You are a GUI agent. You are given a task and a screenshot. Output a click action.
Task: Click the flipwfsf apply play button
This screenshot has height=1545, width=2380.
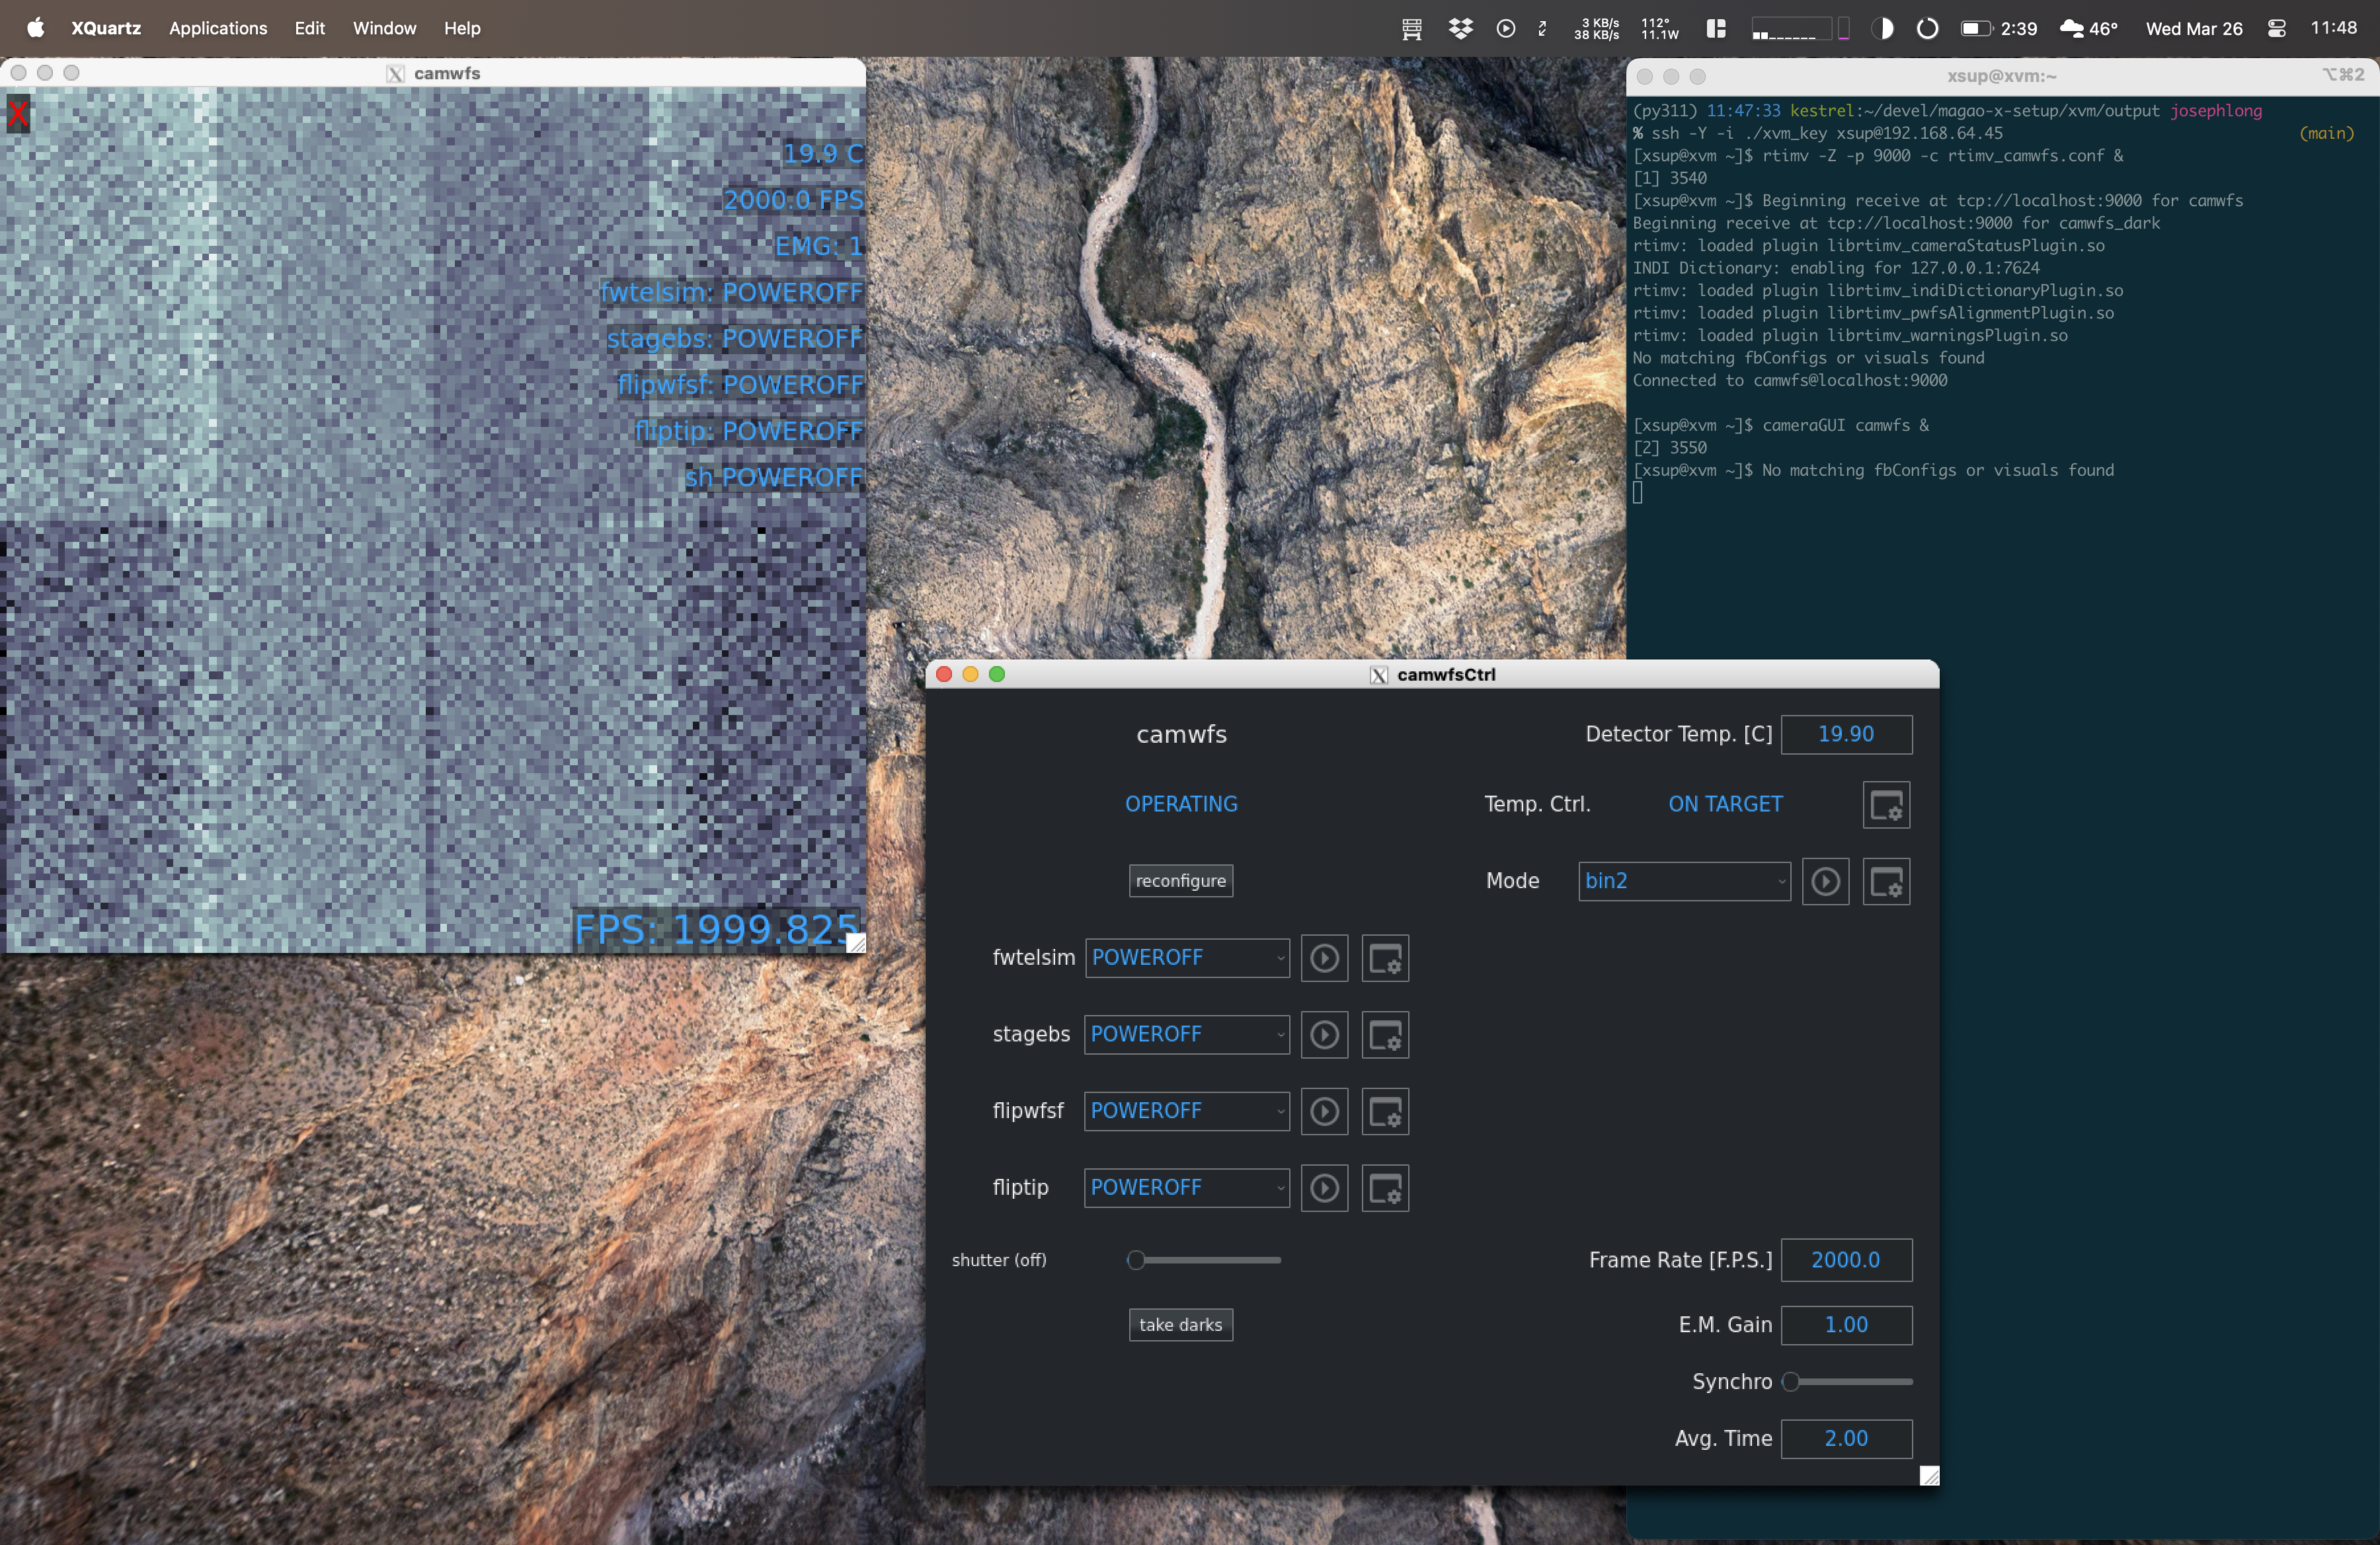coord(1324,1112)
